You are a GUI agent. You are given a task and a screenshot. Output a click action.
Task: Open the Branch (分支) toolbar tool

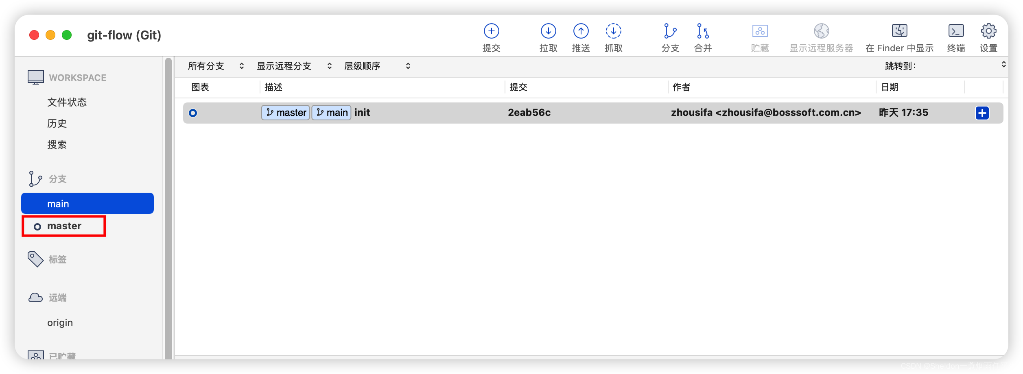(670, 31)
